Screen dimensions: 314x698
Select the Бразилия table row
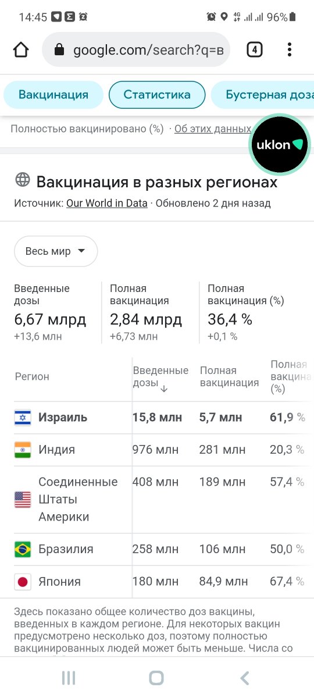point(157,549)
